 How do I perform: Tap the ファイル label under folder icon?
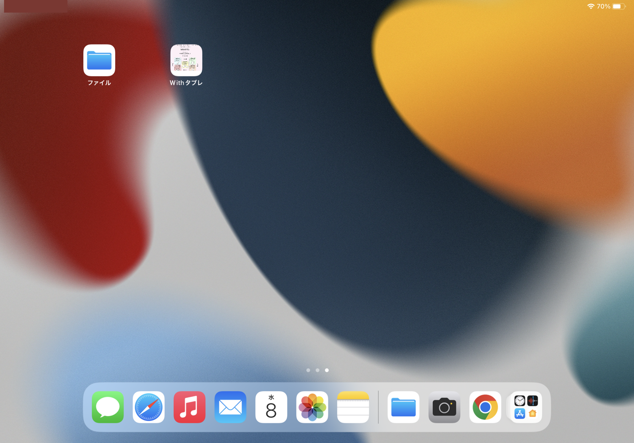(99, 83)
